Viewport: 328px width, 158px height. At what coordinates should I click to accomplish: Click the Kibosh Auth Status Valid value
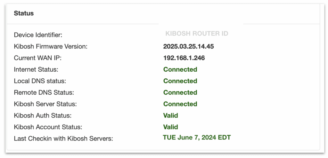point(170,115)
